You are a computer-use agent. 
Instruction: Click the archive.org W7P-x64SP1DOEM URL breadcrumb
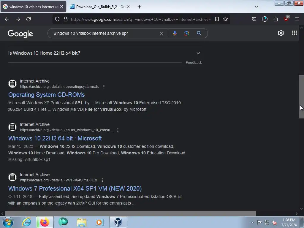(59, 180)
